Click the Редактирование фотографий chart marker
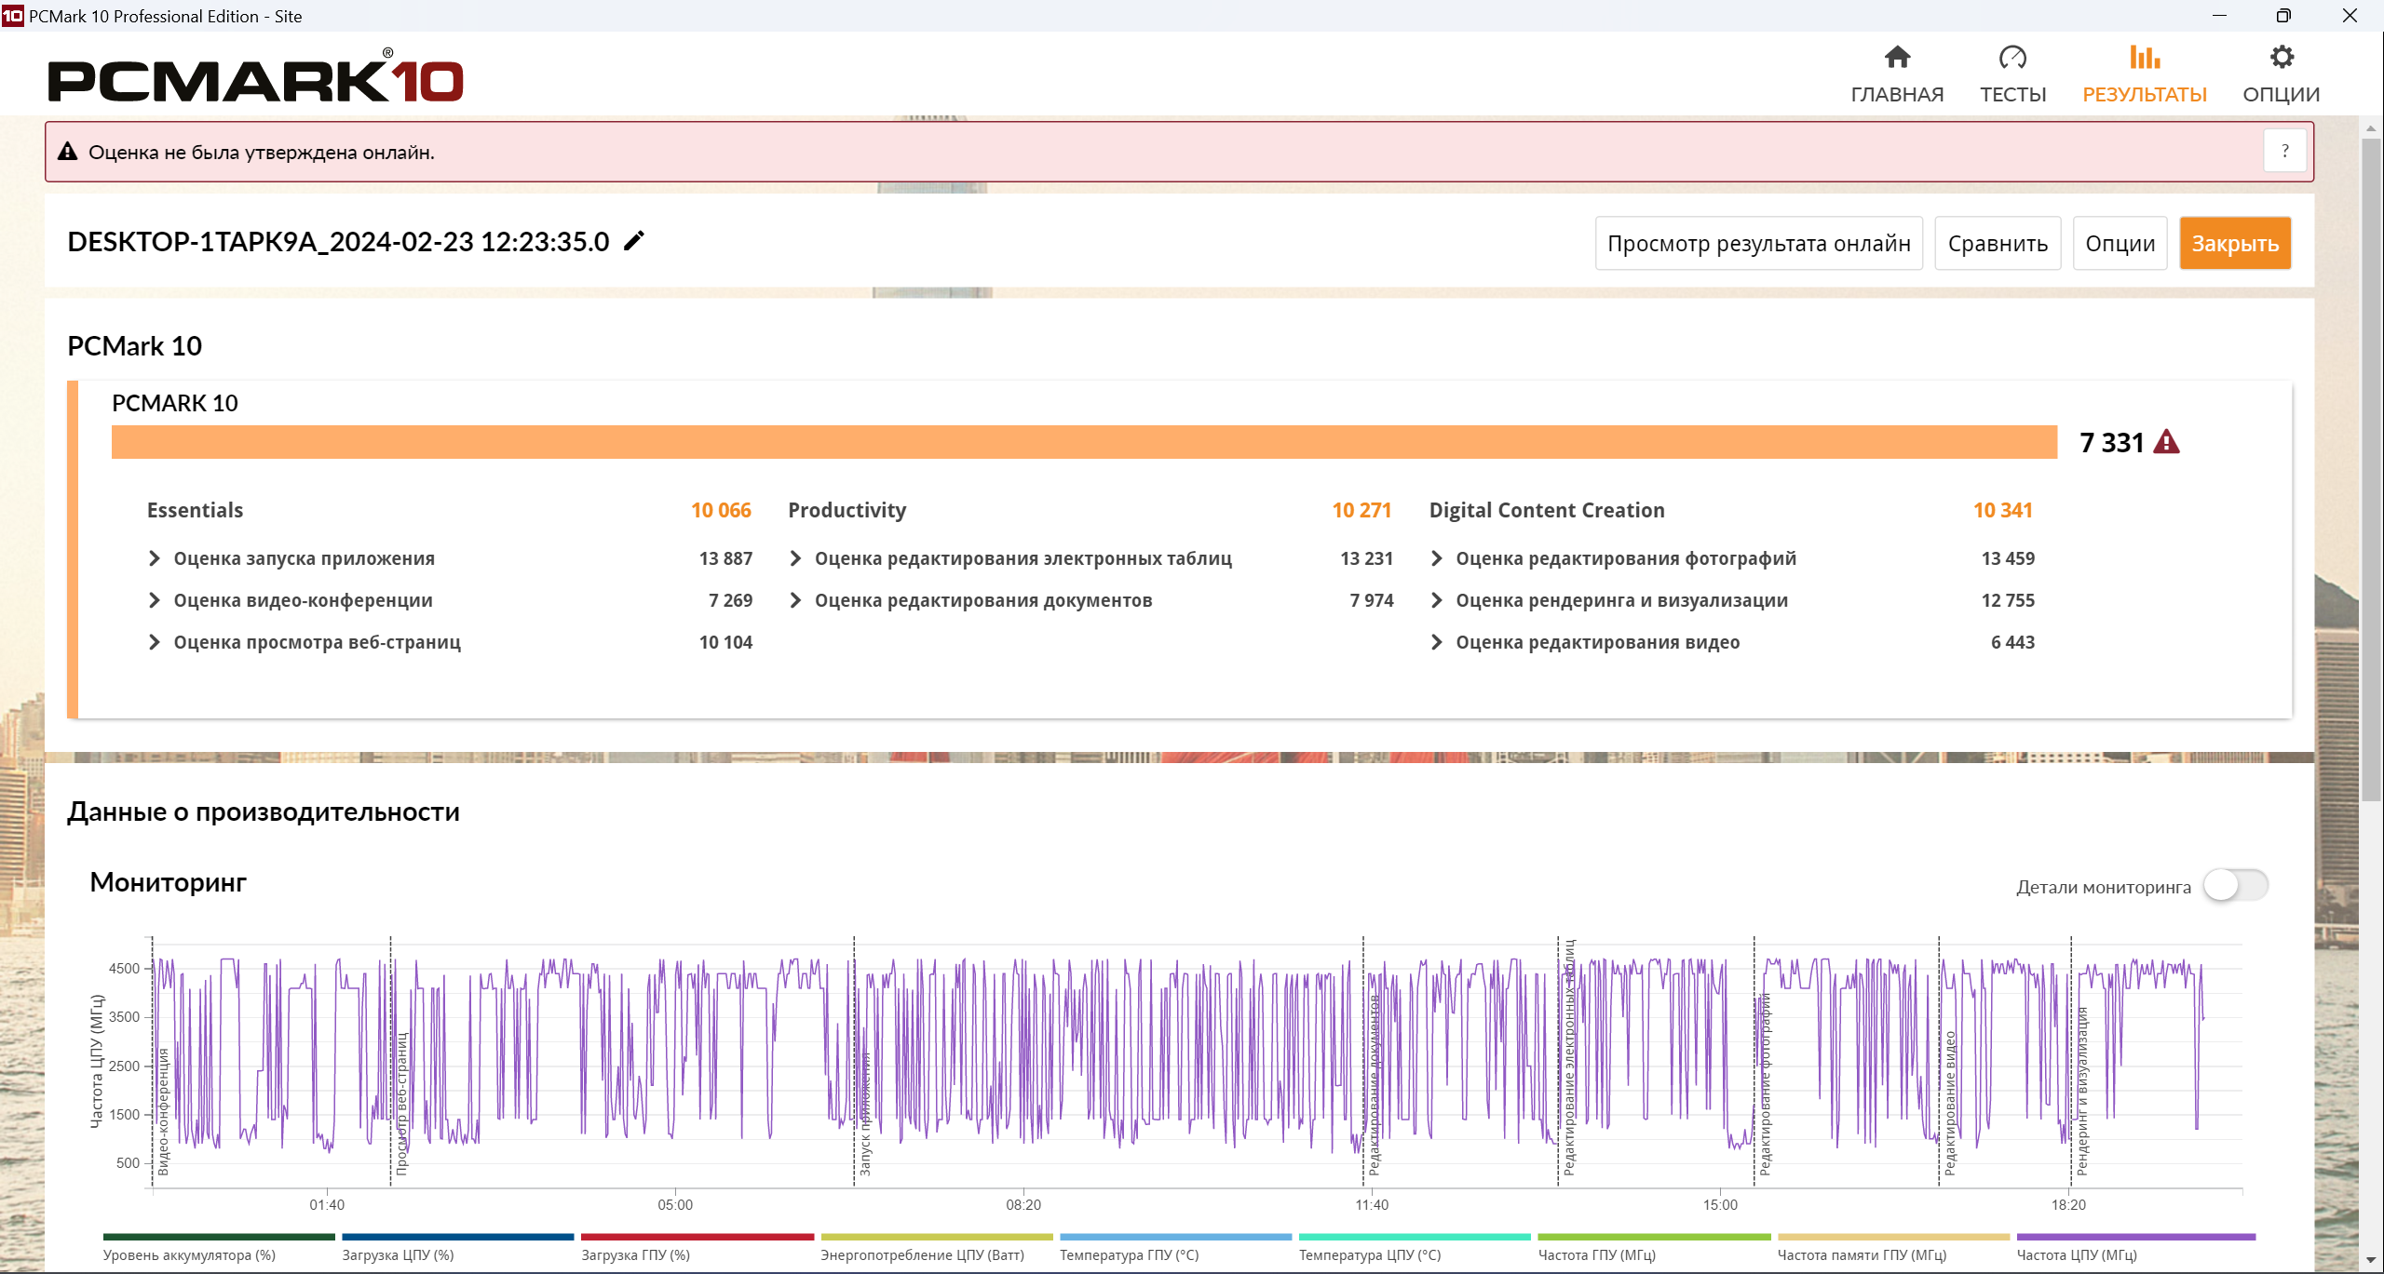The image size is (2384, 1274). pyautogui.click(x=1764, y=1084)
